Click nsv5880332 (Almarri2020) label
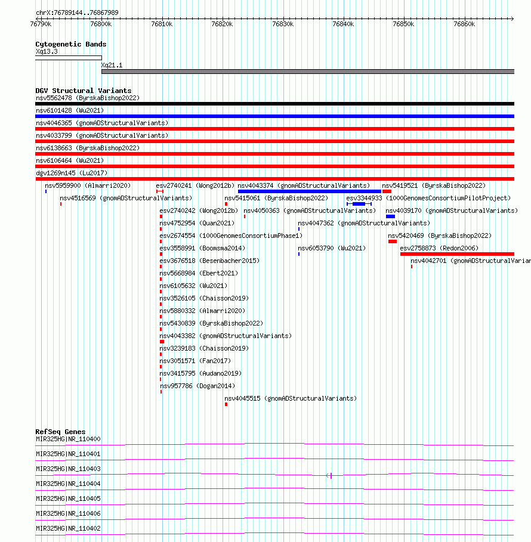The height and width of the screenshot is (542, 531). pyautogui.click(x=202, y=311)
